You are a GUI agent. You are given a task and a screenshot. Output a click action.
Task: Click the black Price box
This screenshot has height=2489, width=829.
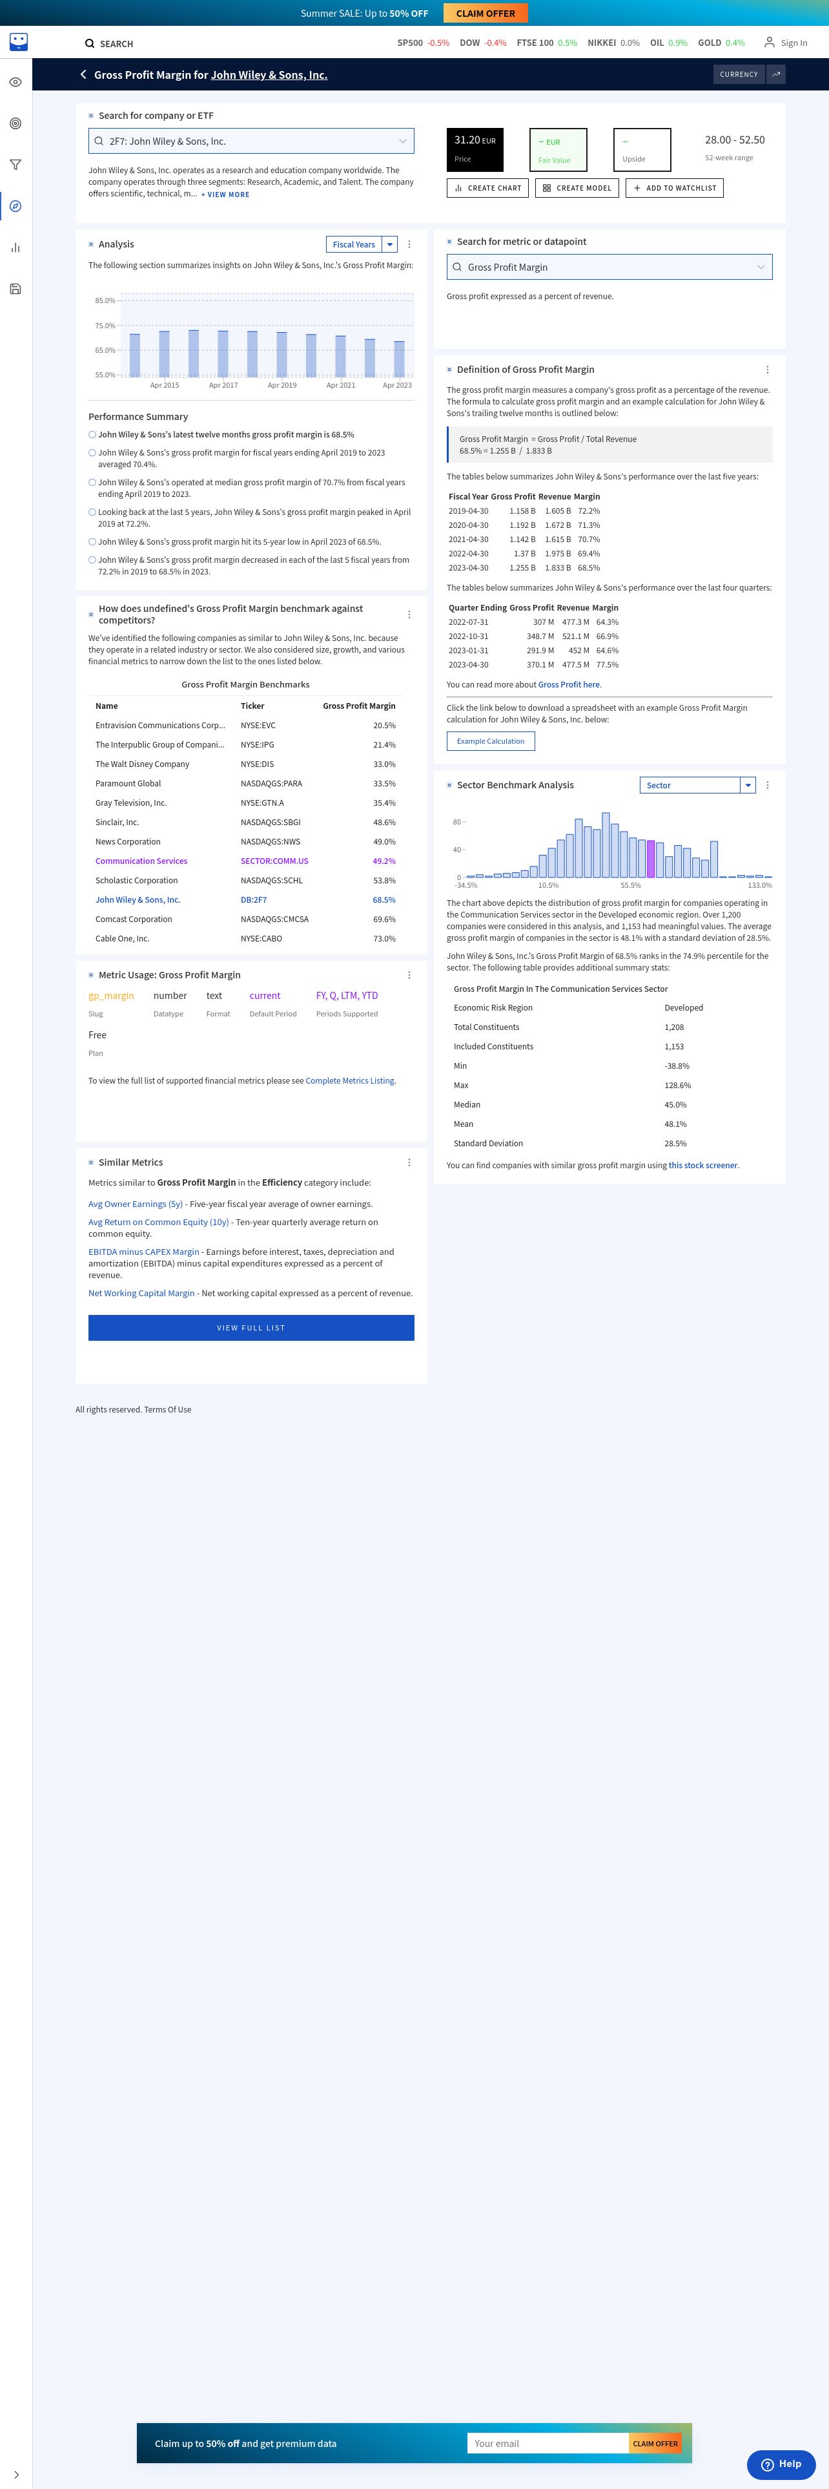(475, 150)
